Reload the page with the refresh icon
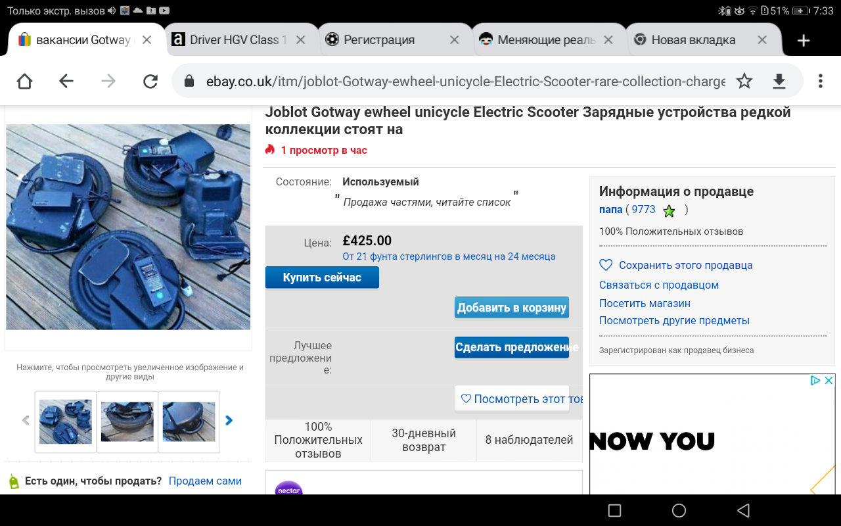The width and height of the screenshot is (841, 526). pos(150,81)
